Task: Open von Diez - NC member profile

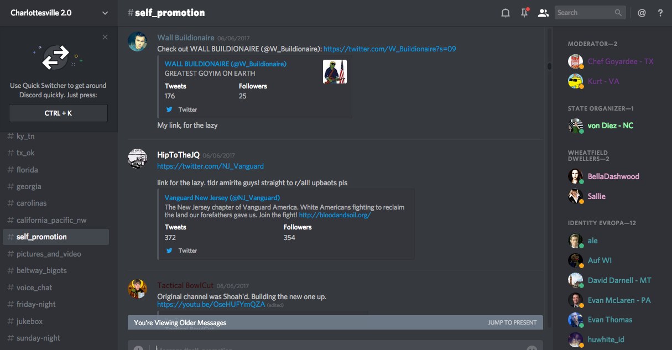Action: (610, 126)
